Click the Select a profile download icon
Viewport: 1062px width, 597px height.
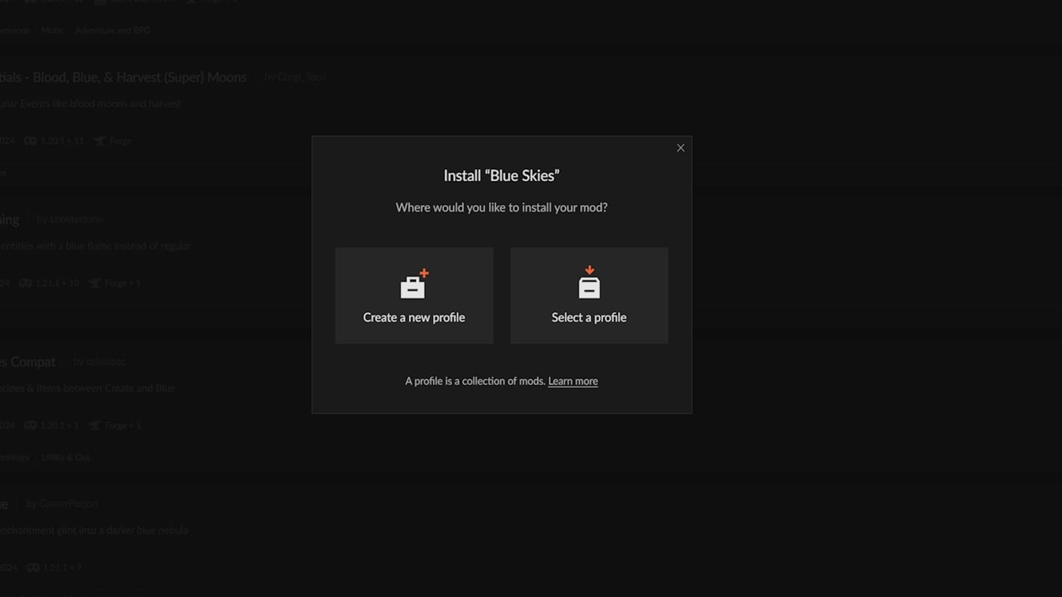coord(589,283)
